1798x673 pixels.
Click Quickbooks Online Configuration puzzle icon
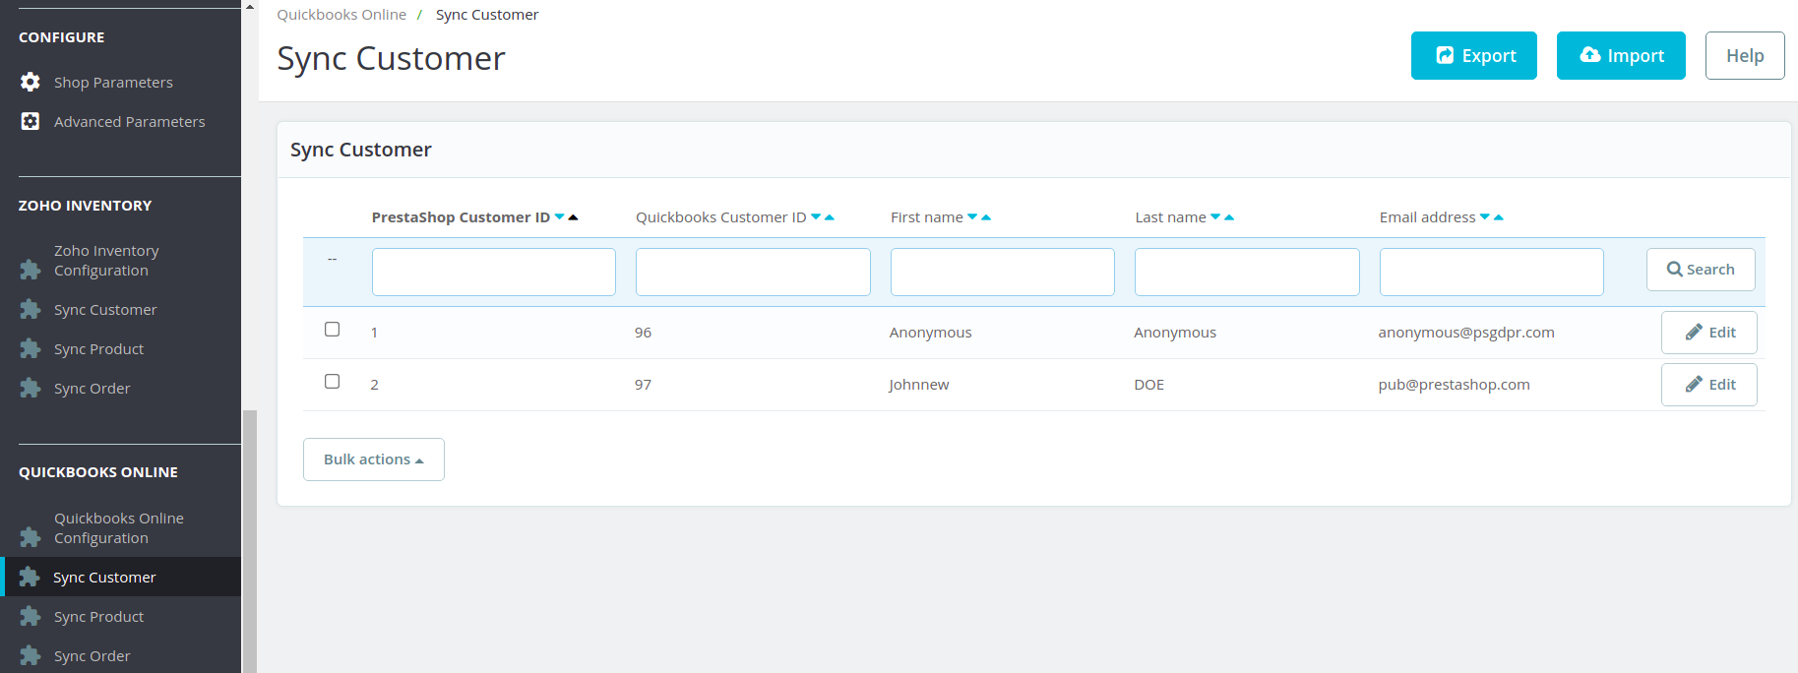coord(31,537)
